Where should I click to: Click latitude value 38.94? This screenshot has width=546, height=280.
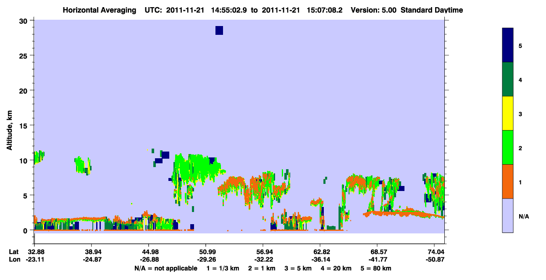point(92,252)
